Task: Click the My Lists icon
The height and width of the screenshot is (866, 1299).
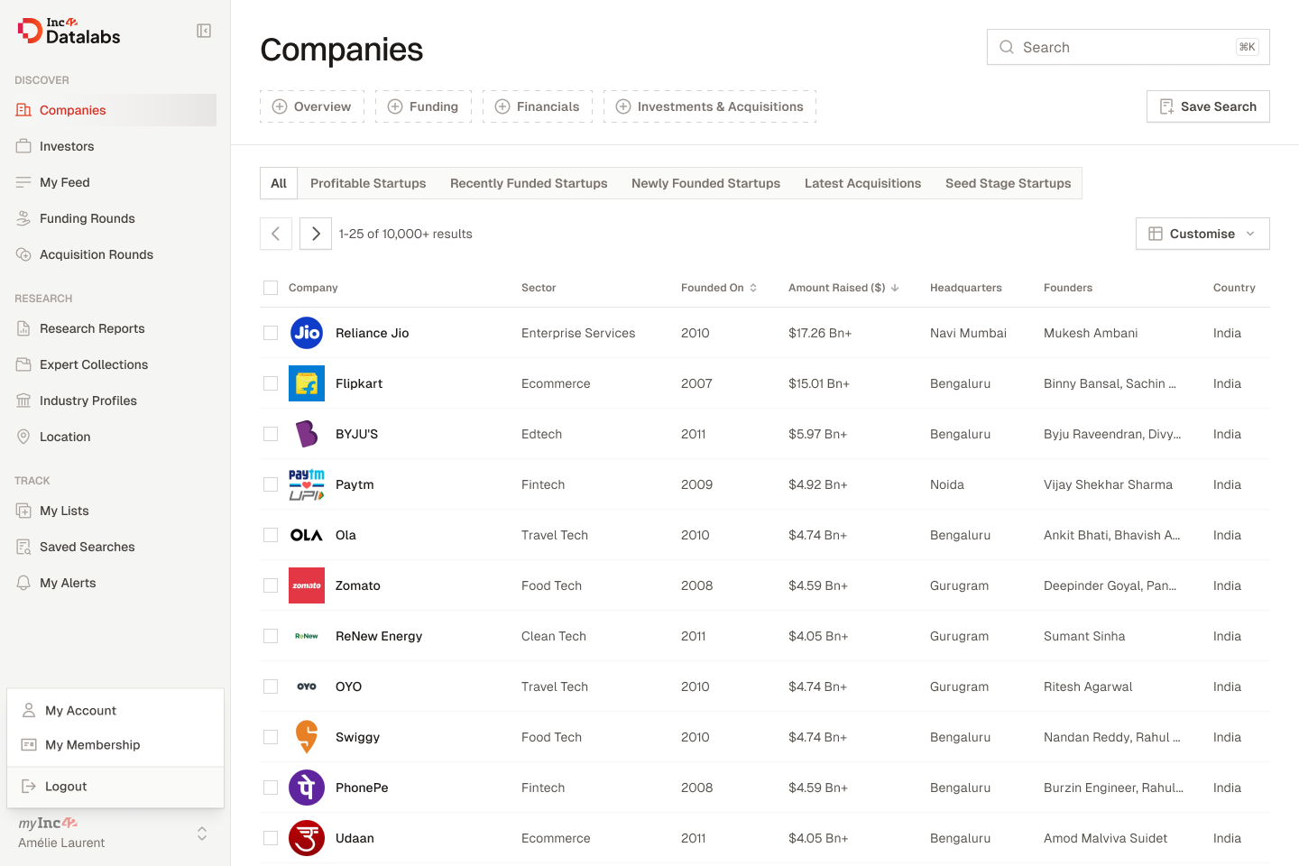Action: pyautogui.click(x=23, y=511)
